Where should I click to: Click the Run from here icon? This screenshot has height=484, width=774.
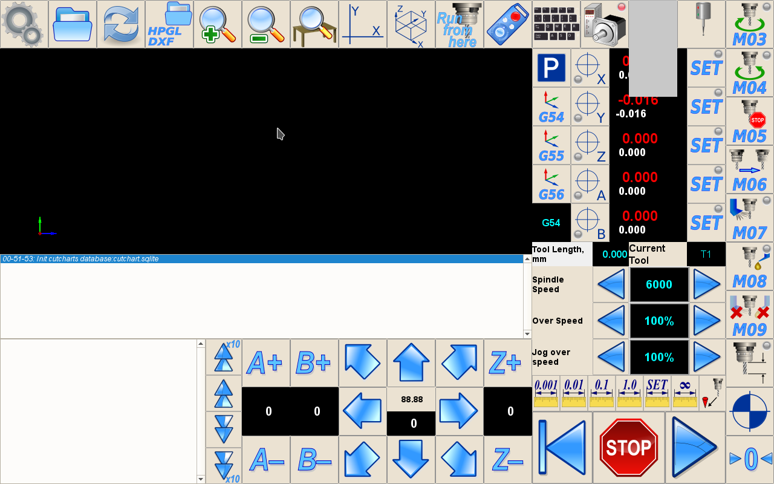pos(460,24)
